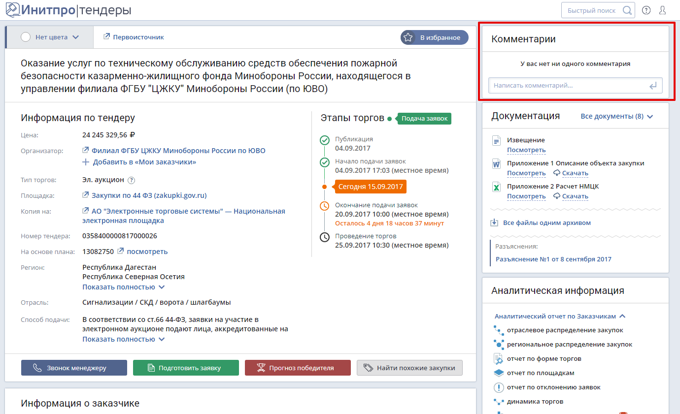Image resolution: width=680 pixels, height=414 pixels.
Task: Click the comment submit arrow icon
Action: click(653, 86)
